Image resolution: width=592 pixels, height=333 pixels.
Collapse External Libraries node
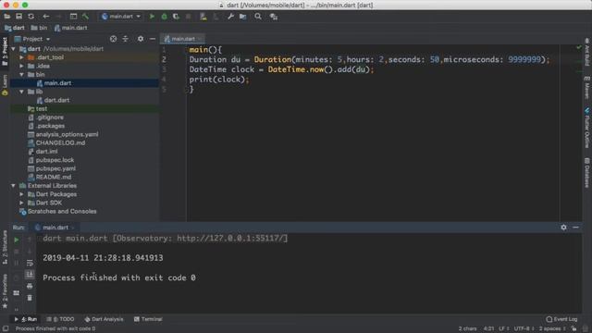click(14, 186)
